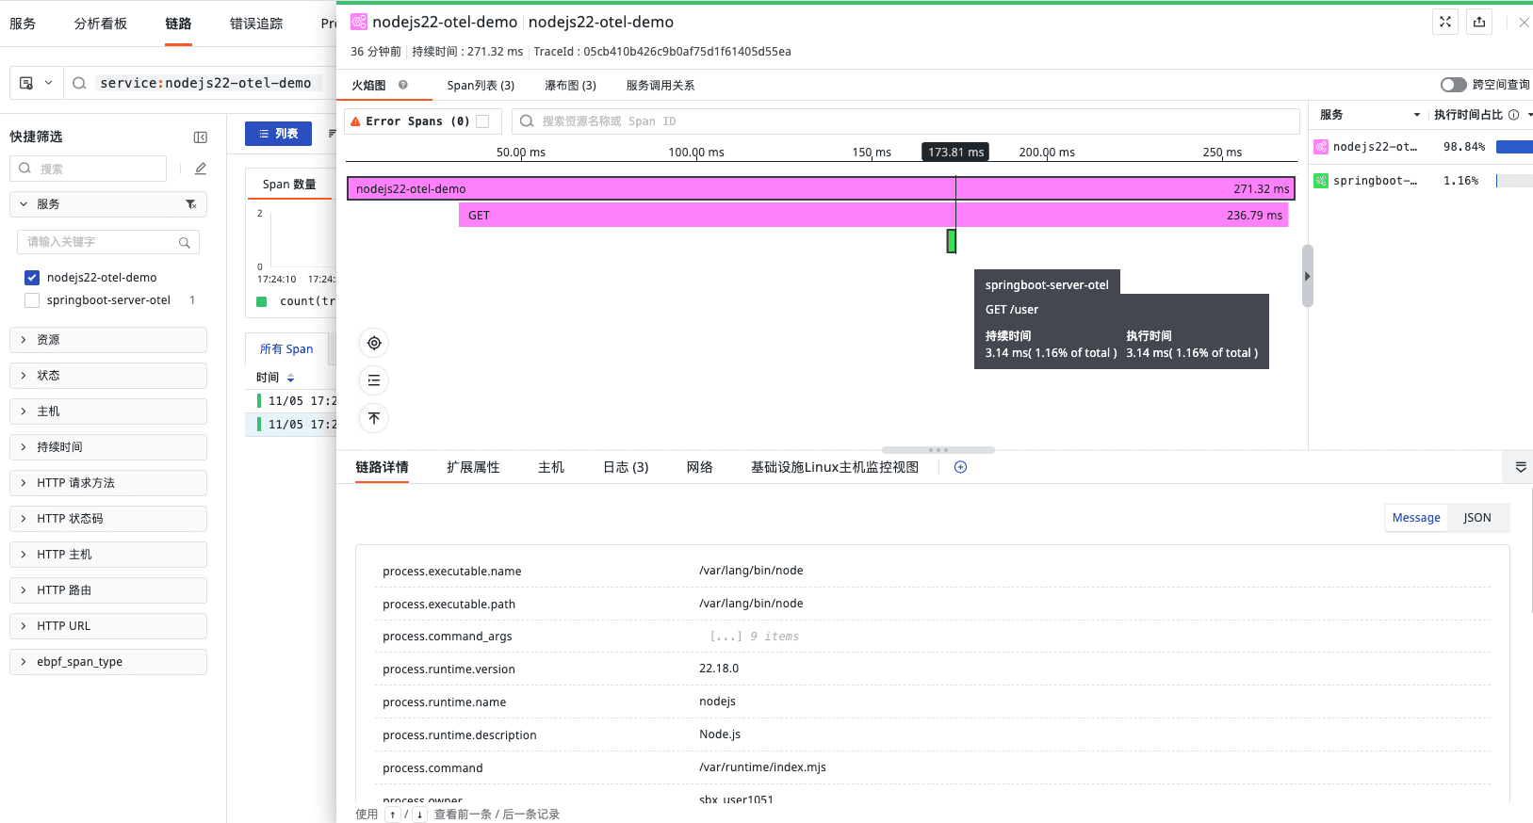
Task: Expand the 状态 filter section
Action: coord(108,376)
